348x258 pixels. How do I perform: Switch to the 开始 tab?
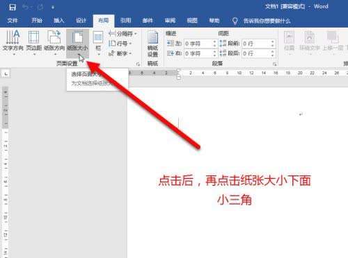37,21
